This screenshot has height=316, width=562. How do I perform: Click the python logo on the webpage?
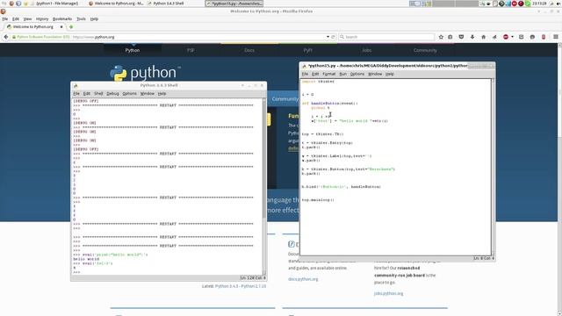[145, 73]
